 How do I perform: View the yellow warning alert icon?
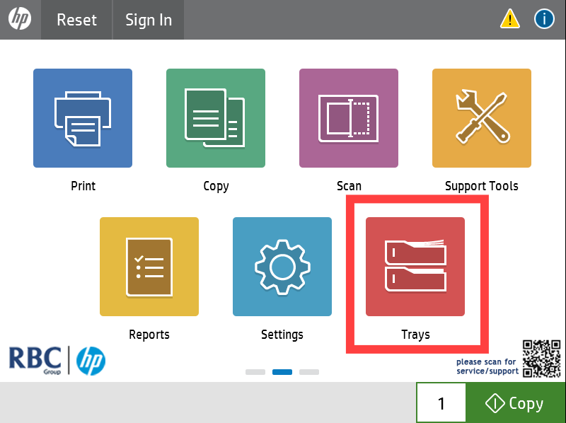tap(509, 19)
